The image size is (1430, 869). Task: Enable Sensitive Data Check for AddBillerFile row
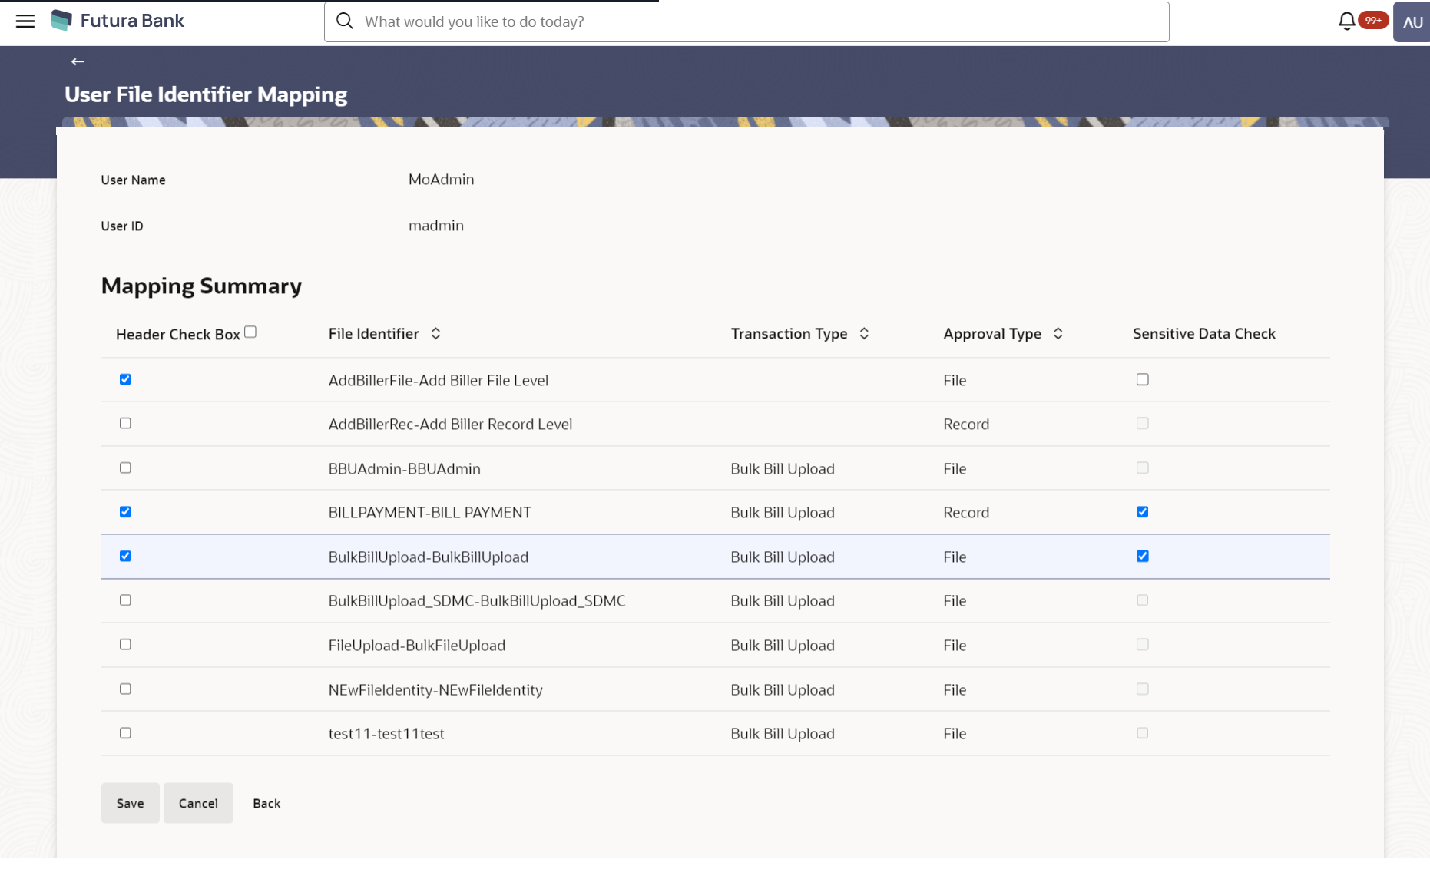point(1143,379)
